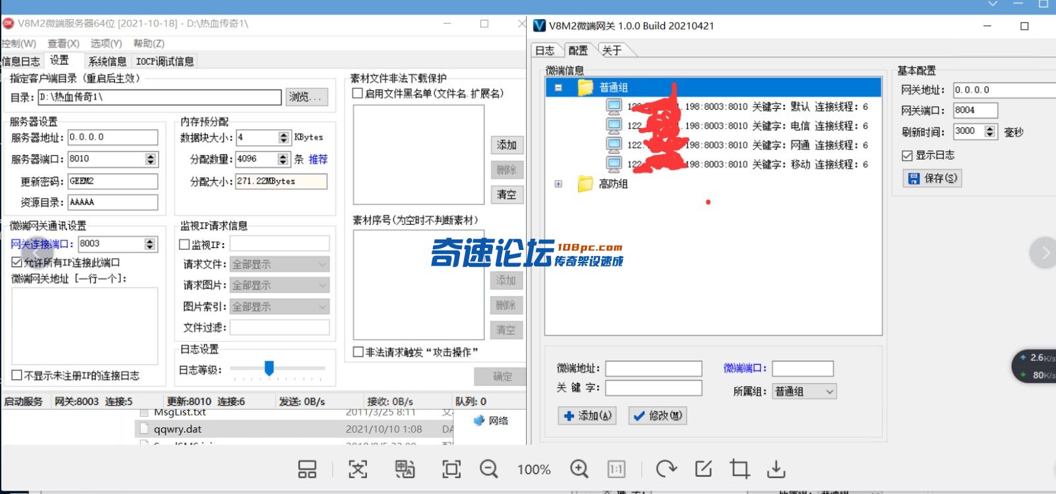Rotate the image with the rotate icon
Image resolution: width=1056 pixels, height=494 pixels.
667,469
